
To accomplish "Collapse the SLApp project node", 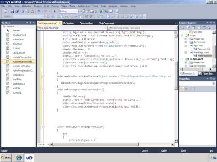I will pyautogui.click(x=182, y=36).
